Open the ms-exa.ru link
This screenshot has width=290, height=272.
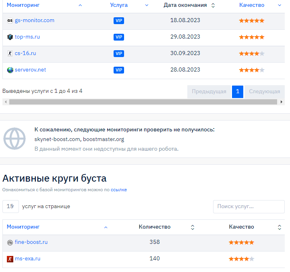(x=27, y=259)
